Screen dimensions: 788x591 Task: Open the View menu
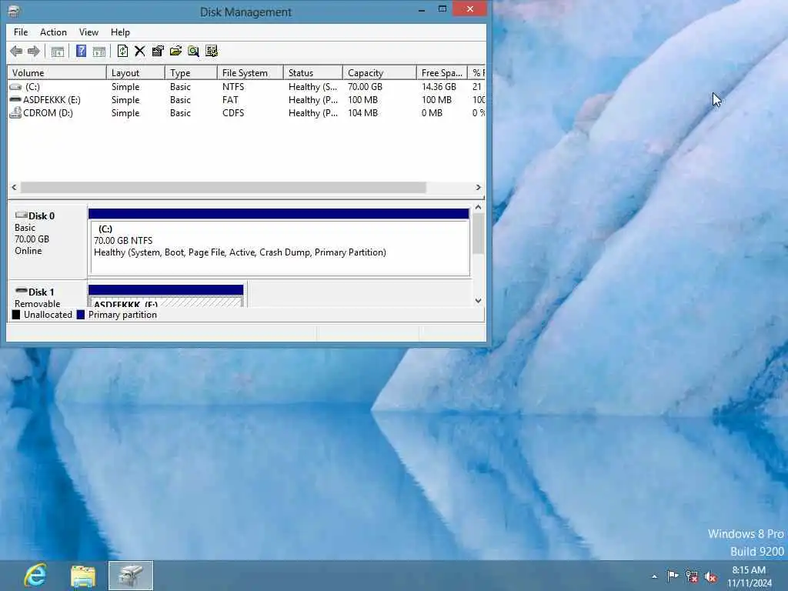point(88,32)
